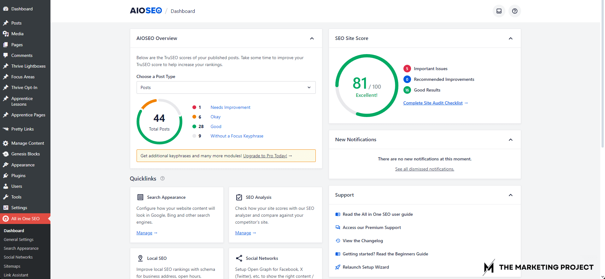Click Read the All in One SEO user guide
The width and height of the screenshot is (605, 279).
pyautogui.click(x=378, y=214)
